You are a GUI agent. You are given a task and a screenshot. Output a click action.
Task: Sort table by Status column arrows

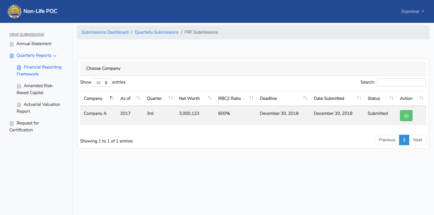pos(392,98)
